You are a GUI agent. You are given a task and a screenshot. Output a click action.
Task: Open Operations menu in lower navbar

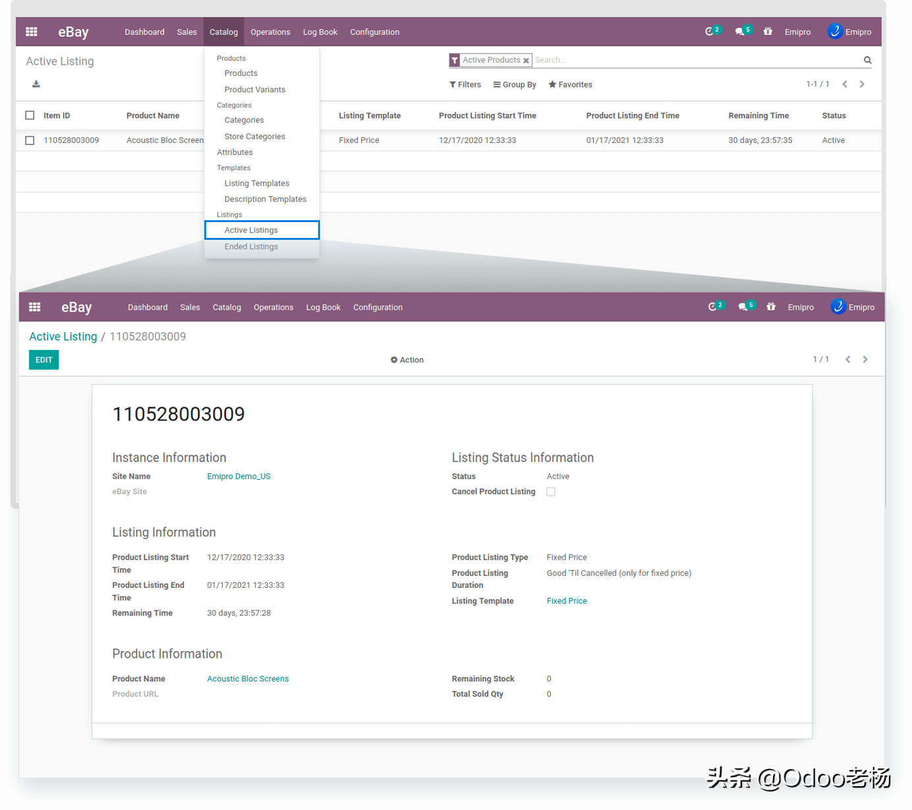point(273,307)
